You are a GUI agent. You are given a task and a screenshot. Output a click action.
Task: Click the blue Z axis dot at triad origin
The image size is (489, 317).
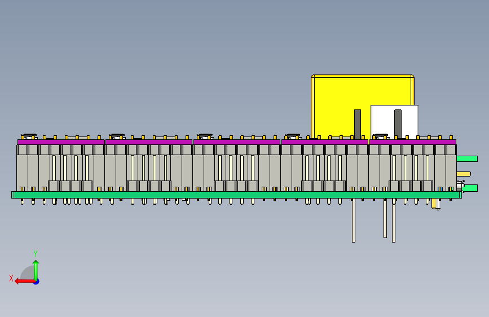pos(37,281)
